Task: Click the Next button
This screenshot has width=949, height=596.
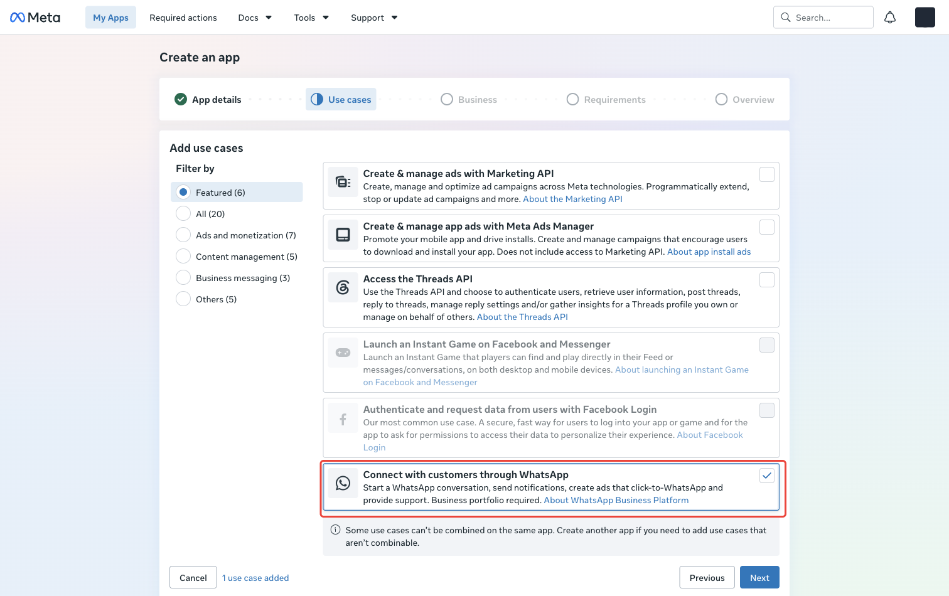Action: (x=759, y=577)
